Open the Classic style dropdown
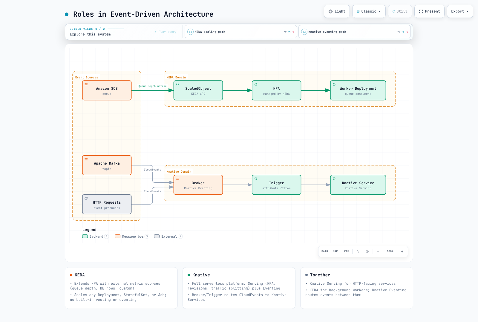The image size is (478, 322). (x=369, y=11)
